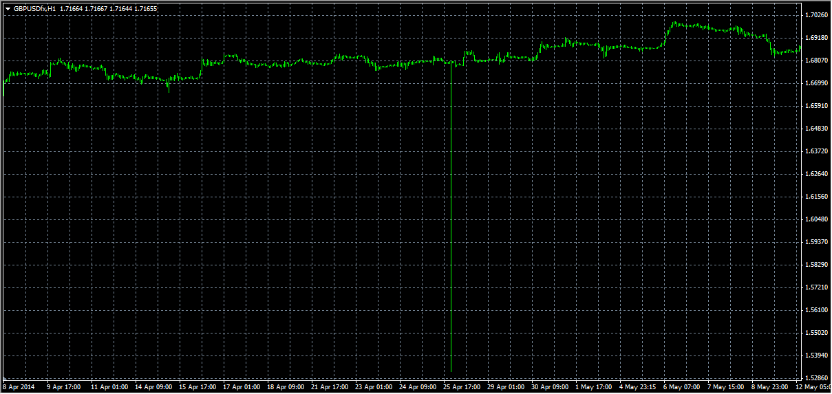Click the 1.59370 price axis label

click(x=816, y=241)
